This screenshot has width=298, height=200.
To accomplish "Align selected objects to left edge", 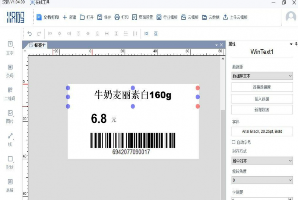I will point(50,33).
